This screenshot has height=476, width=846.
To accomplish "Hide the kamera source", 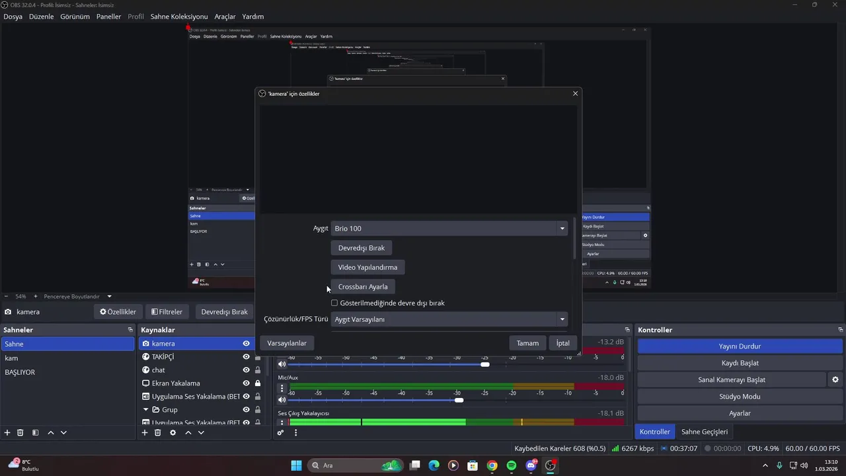I will pyautogui.click(x=246, y=343).
